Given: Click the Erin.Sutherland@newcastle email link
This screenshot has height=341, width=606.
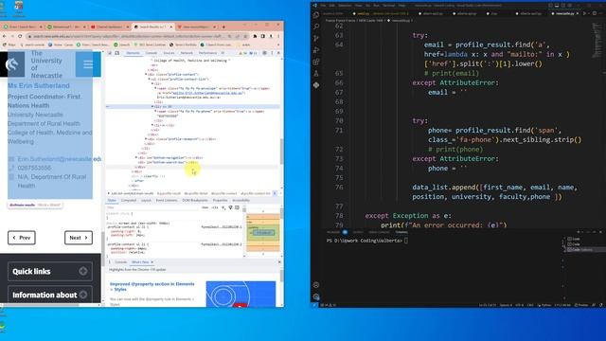Looking at the screenshot, I should (x=60, y=159).
